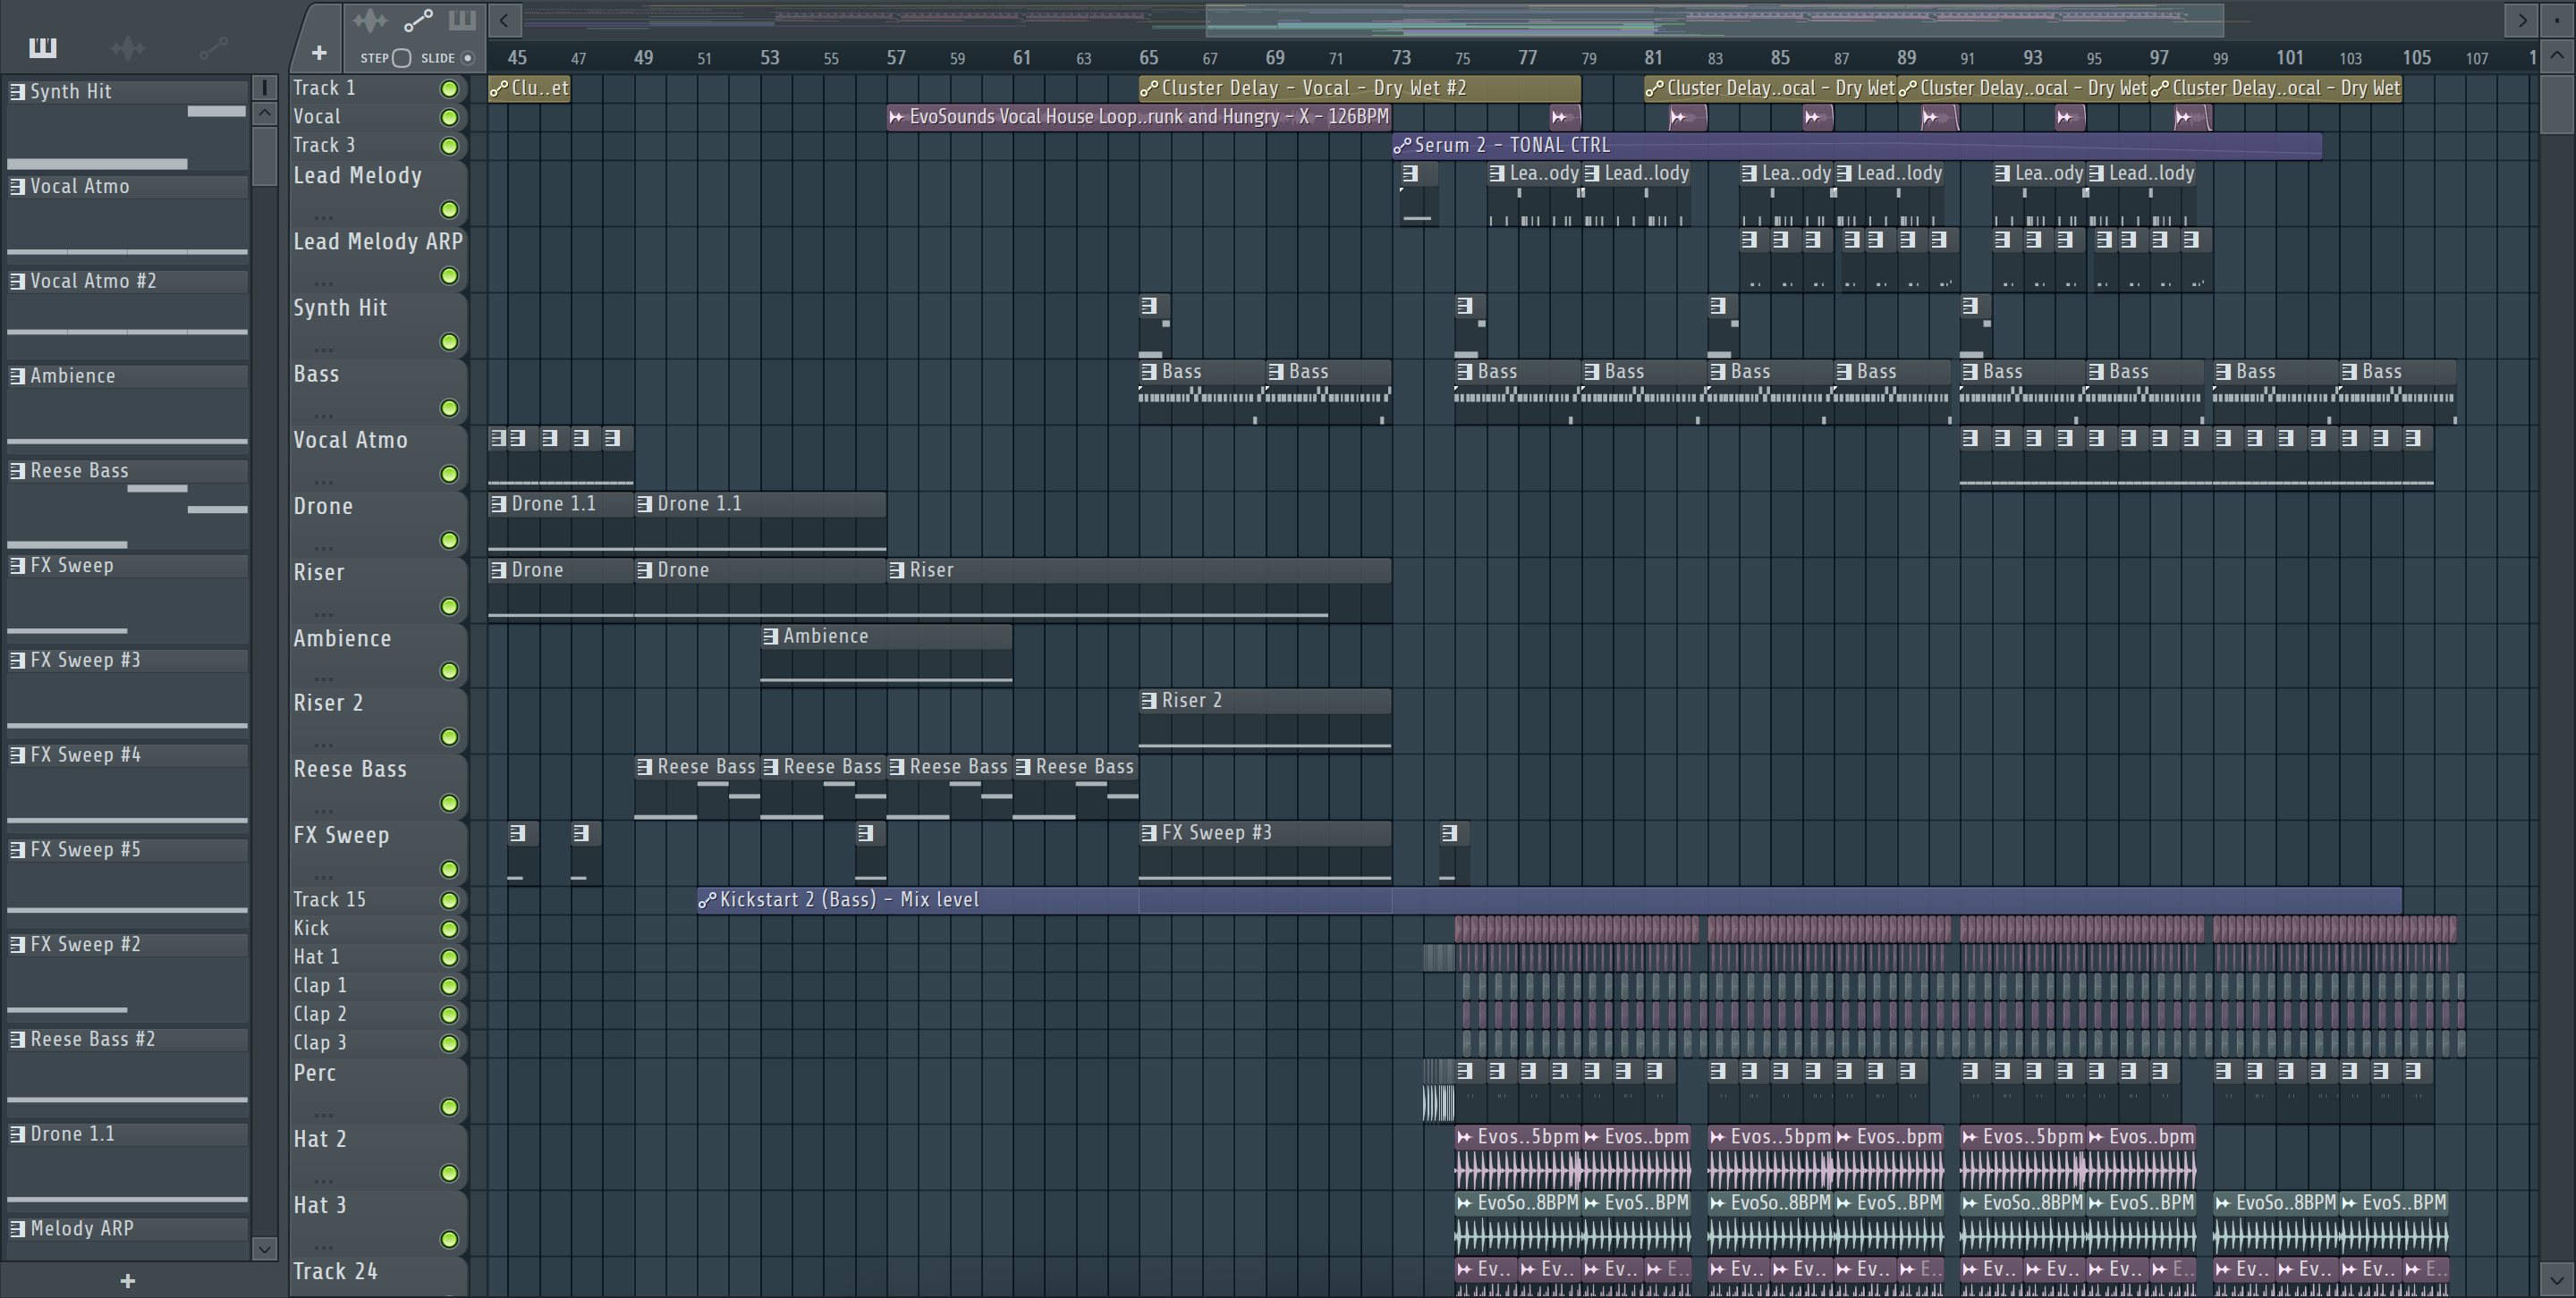
Task: Click the Cluster Delay Dry Wet #2 clip icon
Action: pyautogui.click(x=1149, y=88)
